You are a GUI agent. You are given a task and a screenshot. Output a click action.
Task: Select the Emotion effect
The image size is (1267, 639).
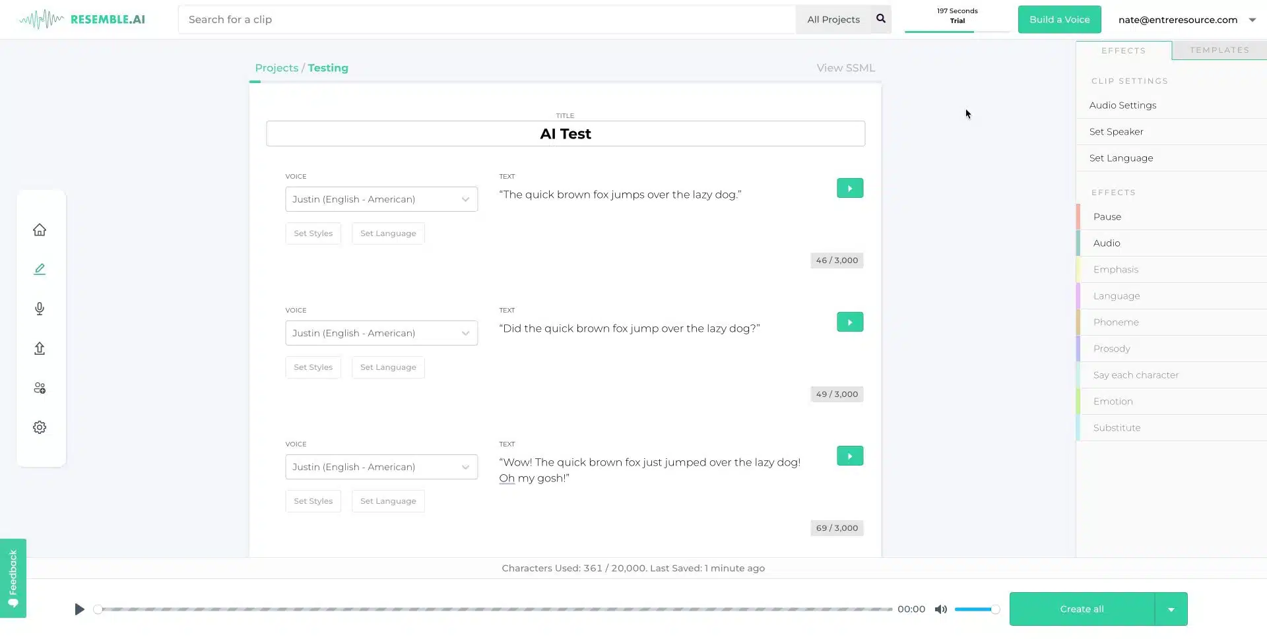1171,402
